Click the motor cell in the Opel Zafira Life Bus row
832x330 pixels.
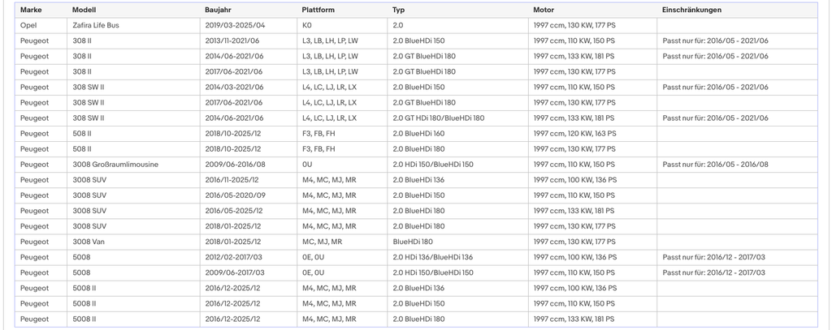coord(592,25)
